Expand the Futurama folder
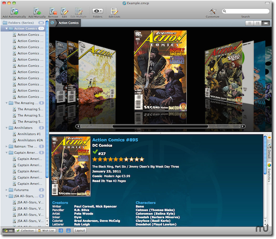This screenshot has width=276, height=239. (x=6, y=190)
